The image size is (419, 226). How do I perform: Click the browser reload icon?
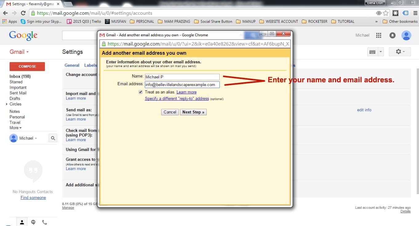click(x=23, y=13)
